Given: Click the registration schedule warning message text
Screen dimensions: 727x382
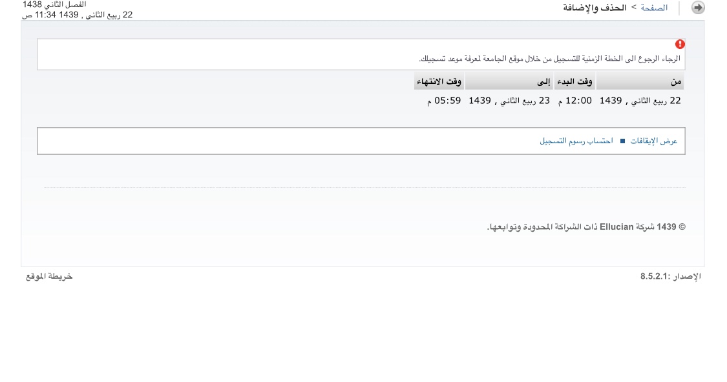Looking at the screenshot, I should click(x=549, y=58).
